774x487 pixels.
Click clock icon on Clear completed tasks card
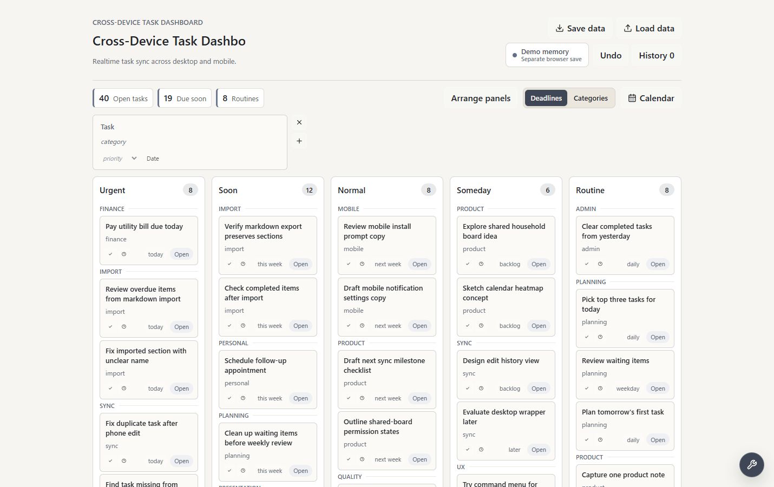(600, 264)
